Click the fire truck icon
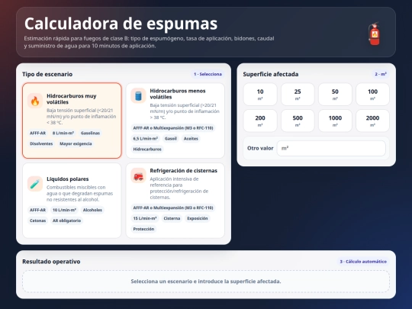 point(138,175)
